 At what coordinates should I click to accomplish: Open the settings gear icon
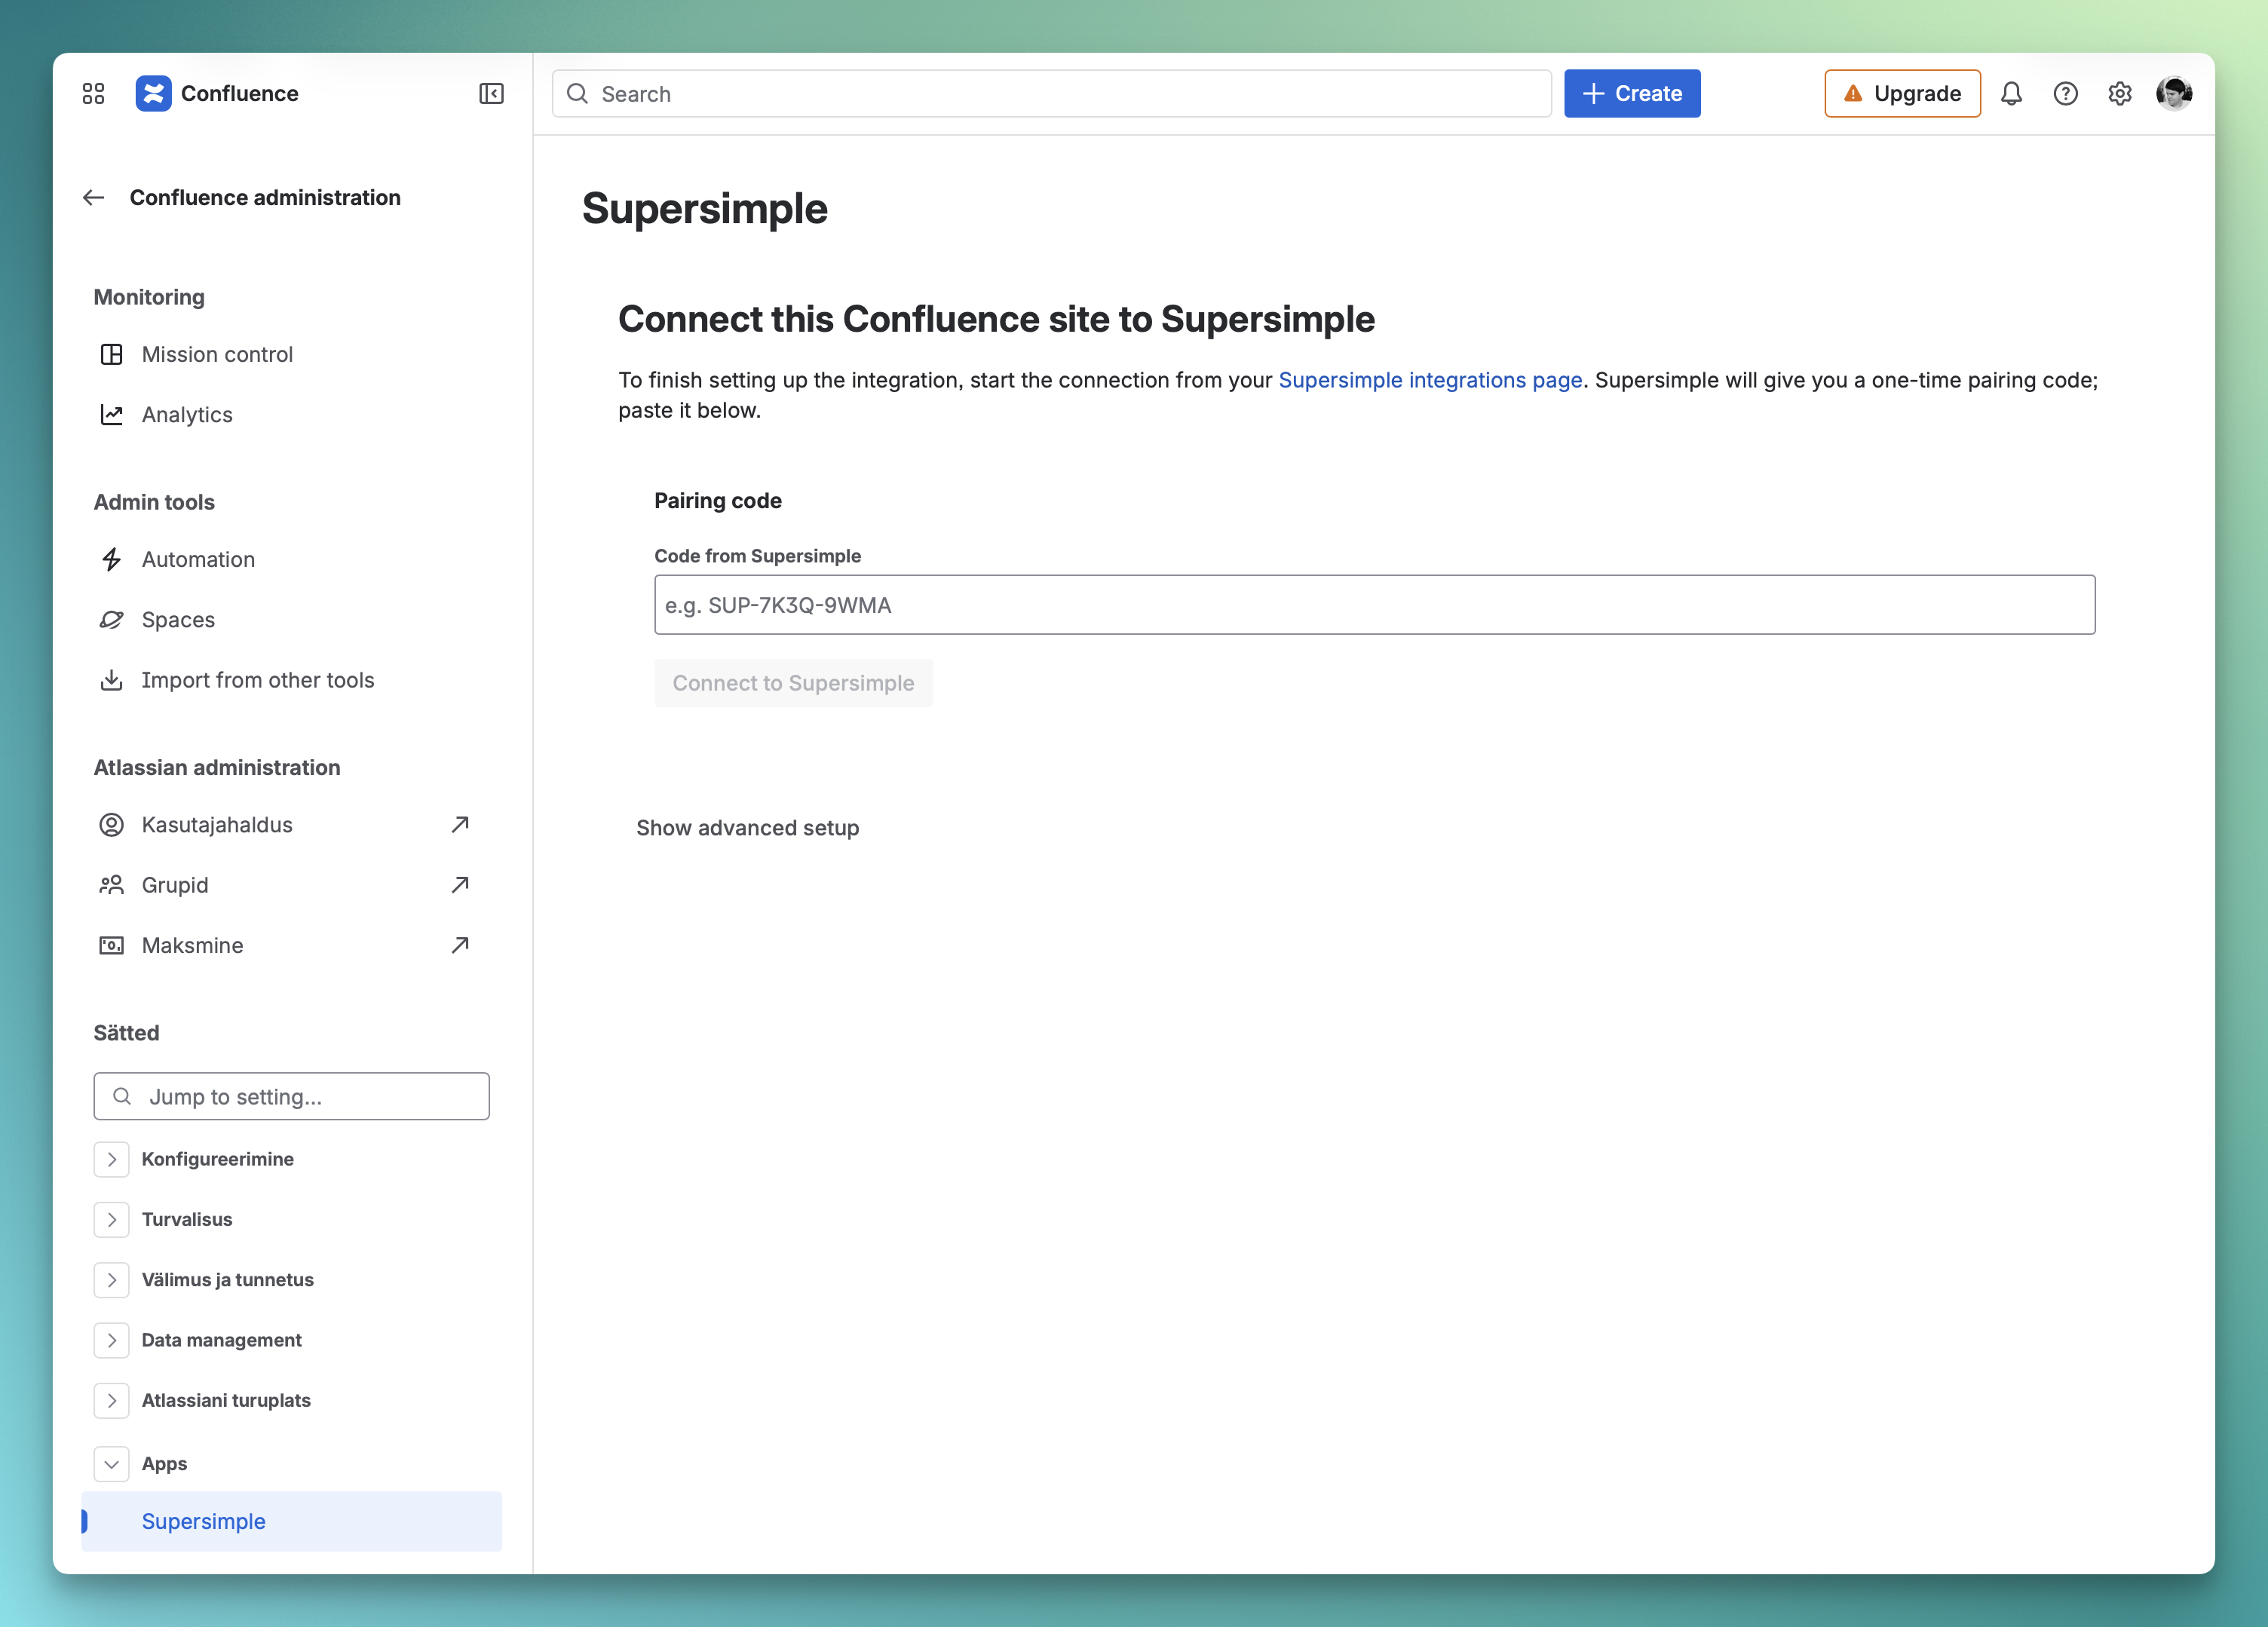(x=2119, y=93)
